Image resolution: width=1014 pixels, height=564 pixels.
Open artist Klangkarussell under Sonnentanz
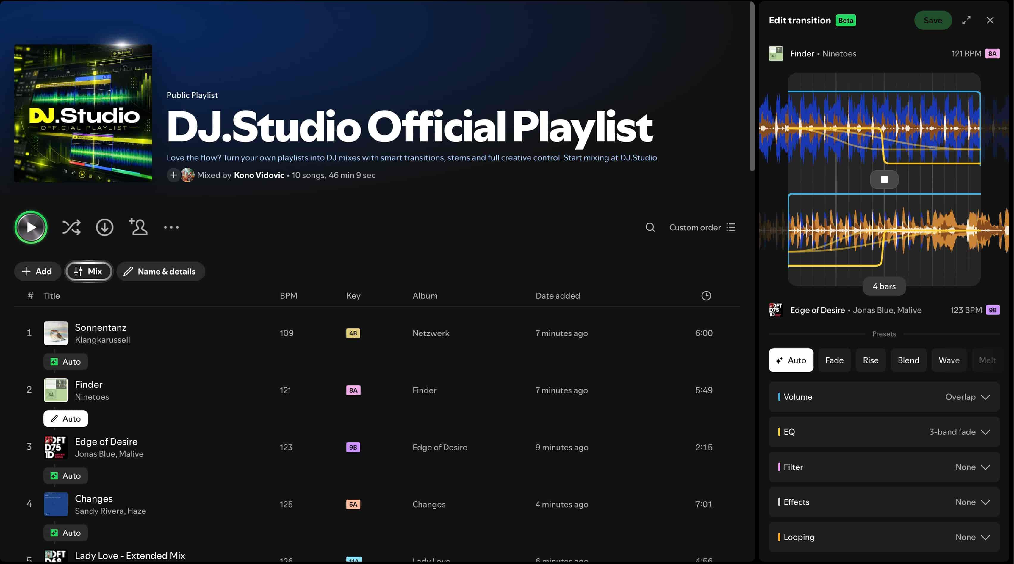pos(102,340)
